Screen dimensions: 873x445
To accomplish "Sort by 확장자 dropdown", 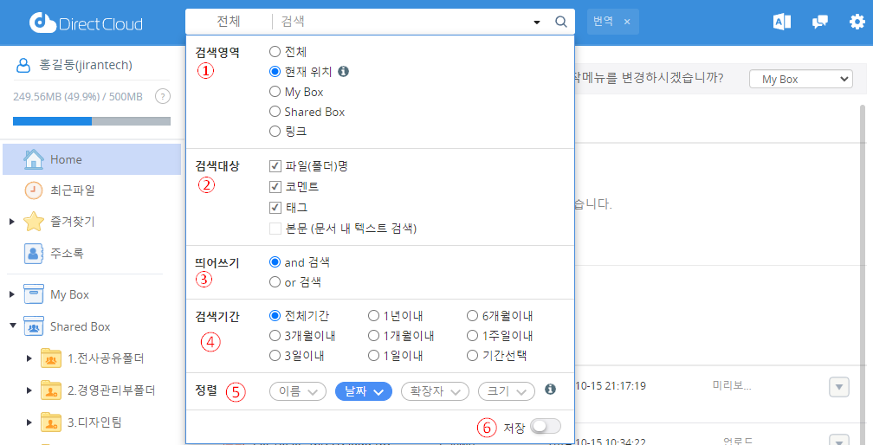I will (435, 391).
